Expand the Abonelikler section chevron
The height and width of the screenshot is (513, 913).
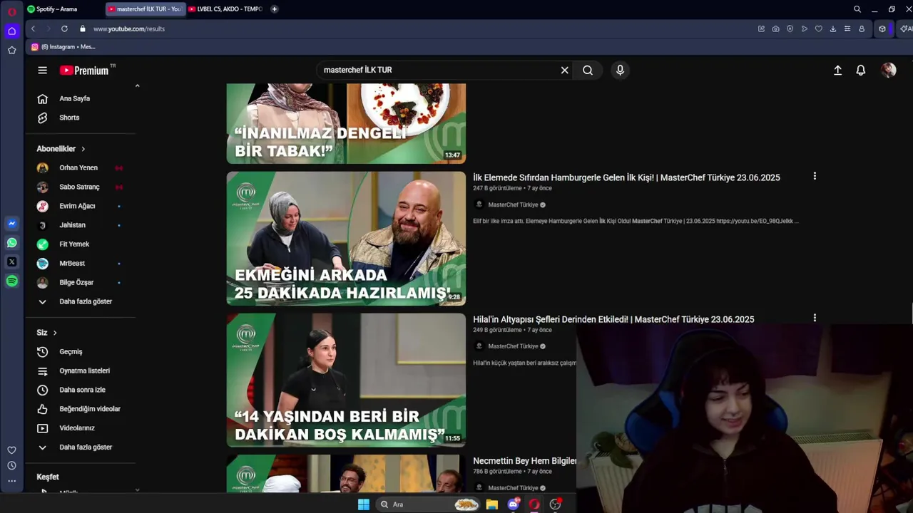tap(83, 149)
